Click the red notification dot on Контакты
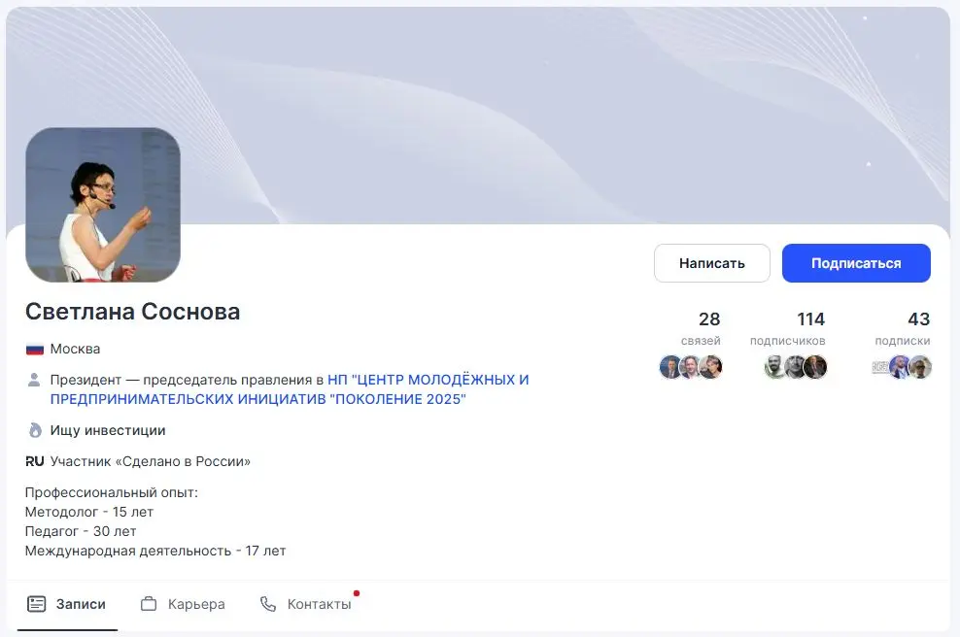Viewport: 960px width, 637px height. pyautogui.click(x=357, y=592)
